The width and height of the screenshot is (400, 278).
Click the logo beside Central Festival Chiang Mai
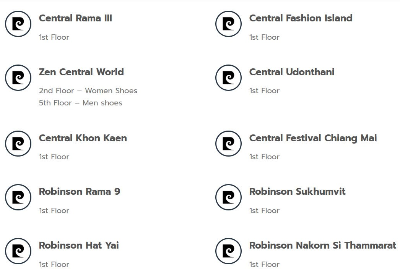click(x=228, y=144)
